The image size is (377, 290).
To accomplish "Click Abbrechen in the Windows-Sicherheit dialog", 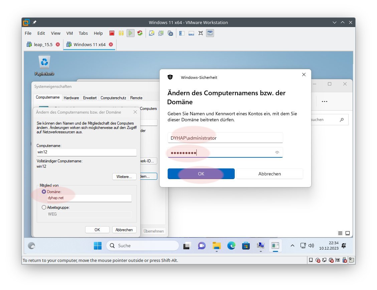I will (x=269, y=174).
